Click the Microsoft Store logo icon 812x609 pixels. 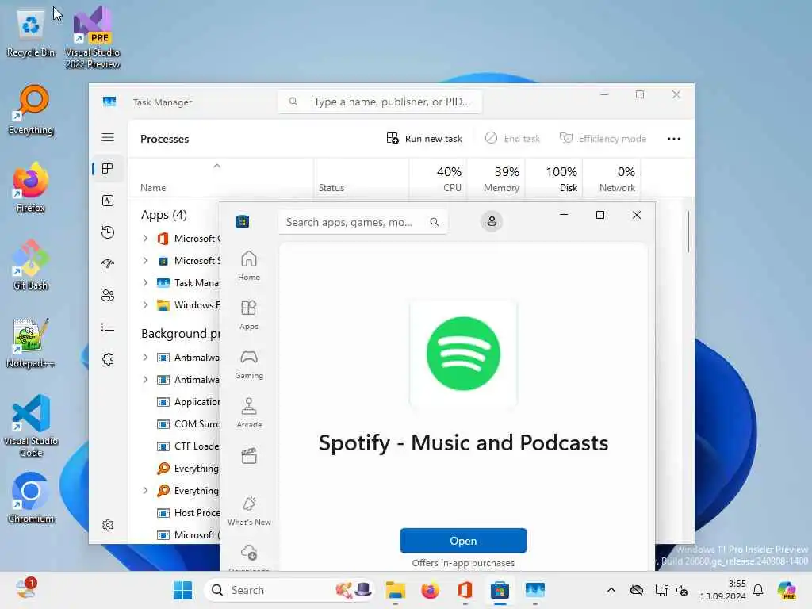243,222
